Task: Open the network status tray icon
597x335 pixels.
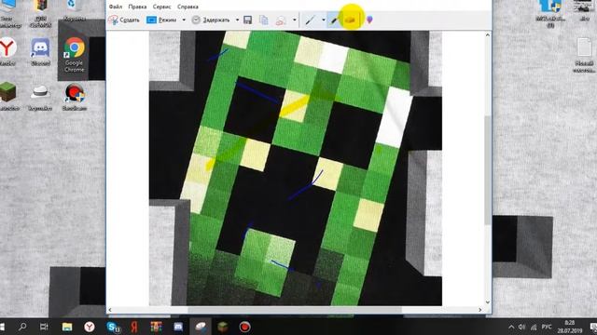Action: coord(534,327)
